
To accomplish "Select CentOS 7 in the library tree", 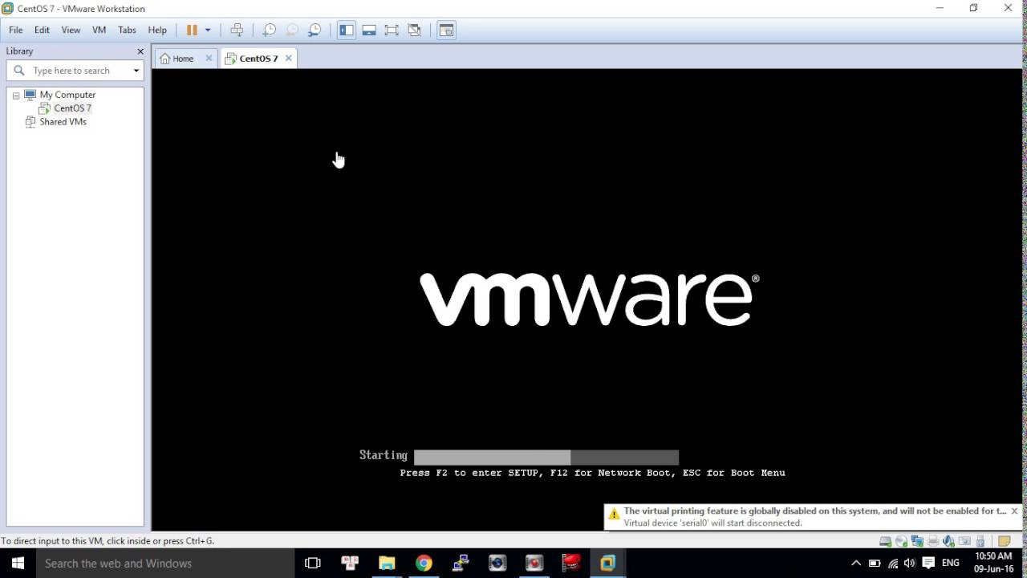I will pyautogui.click(x=72, y=108).
